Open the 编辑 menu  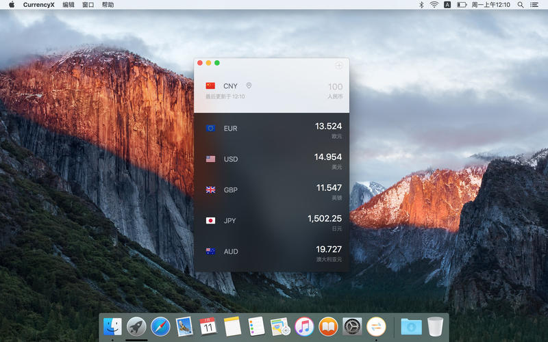click(68, 5)
